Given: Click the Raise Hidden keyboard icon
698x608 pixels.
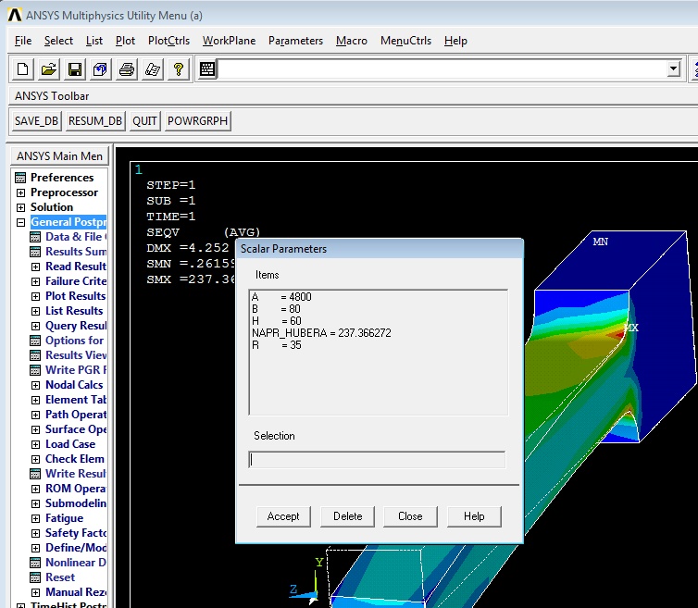Looking at the screenshot, I should (x=207, y=69).
